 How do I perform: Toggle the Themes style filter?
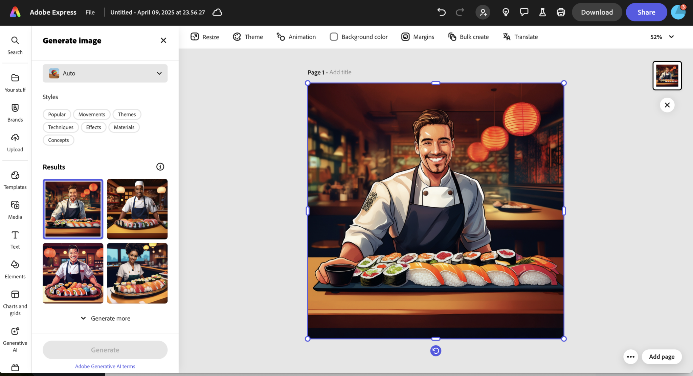coord(127,114)
